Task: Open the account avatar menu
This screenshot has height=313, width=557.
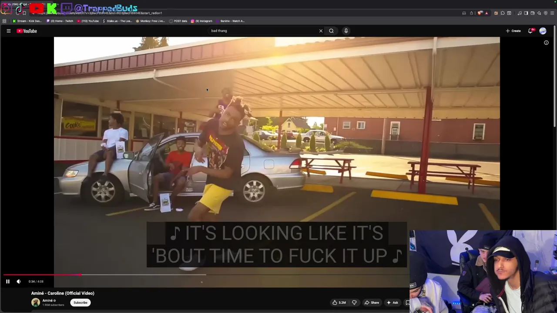Action: 543,31
